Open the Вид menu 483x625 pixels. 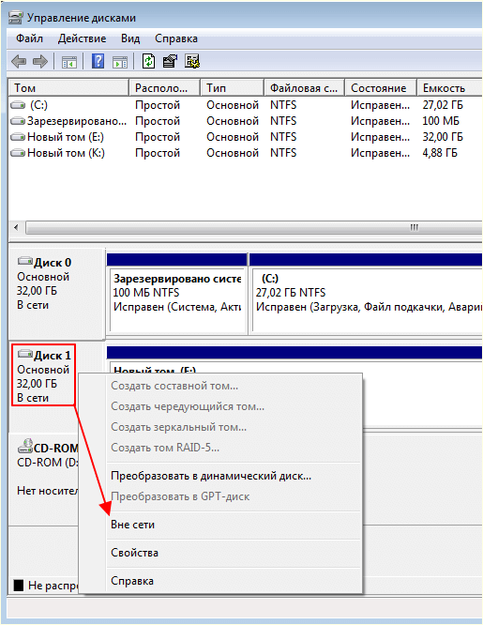130,38
